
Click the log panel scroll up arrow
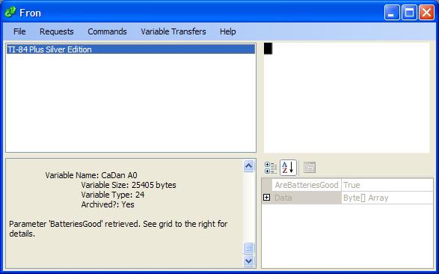(x=248, y=166)
